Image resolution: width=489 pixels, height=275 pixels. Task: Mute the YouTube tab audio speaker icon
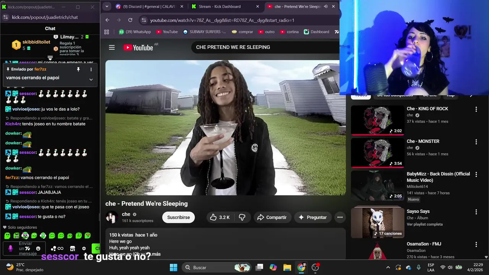pyautogui.click(x=325, y=6)
